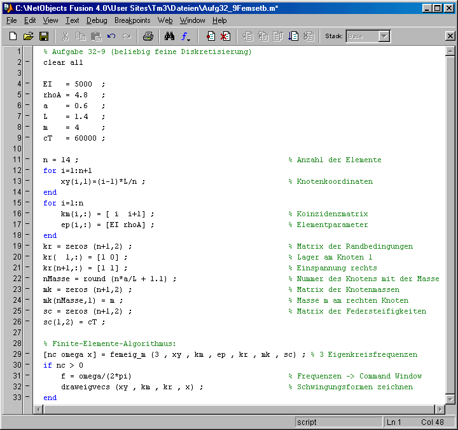Open the Breakpoints menu
Image resolution: width=458 pixels, height=430 pixels.
[132, 20]
